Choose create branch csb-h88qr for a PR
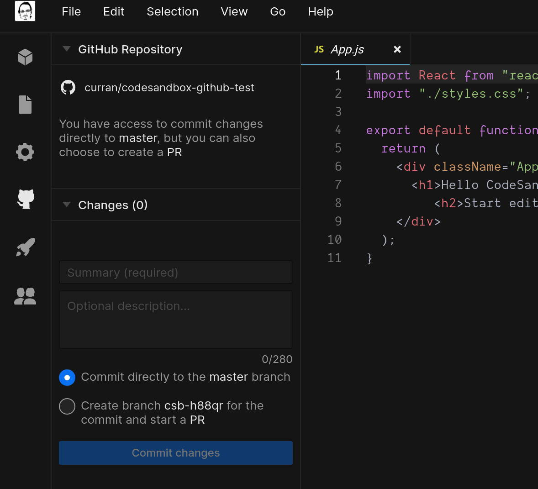Viewport: 538px width, 489px height. pyautogui.click(x=67, y=406)
